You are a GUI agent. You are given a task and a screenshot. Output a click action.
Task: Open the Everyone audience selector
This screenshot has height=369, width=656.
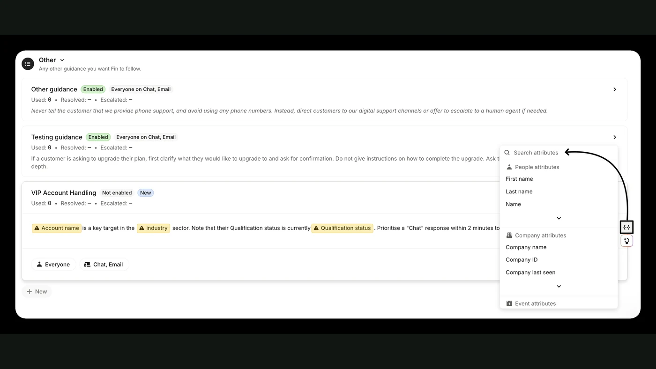(x=53, y=265)
